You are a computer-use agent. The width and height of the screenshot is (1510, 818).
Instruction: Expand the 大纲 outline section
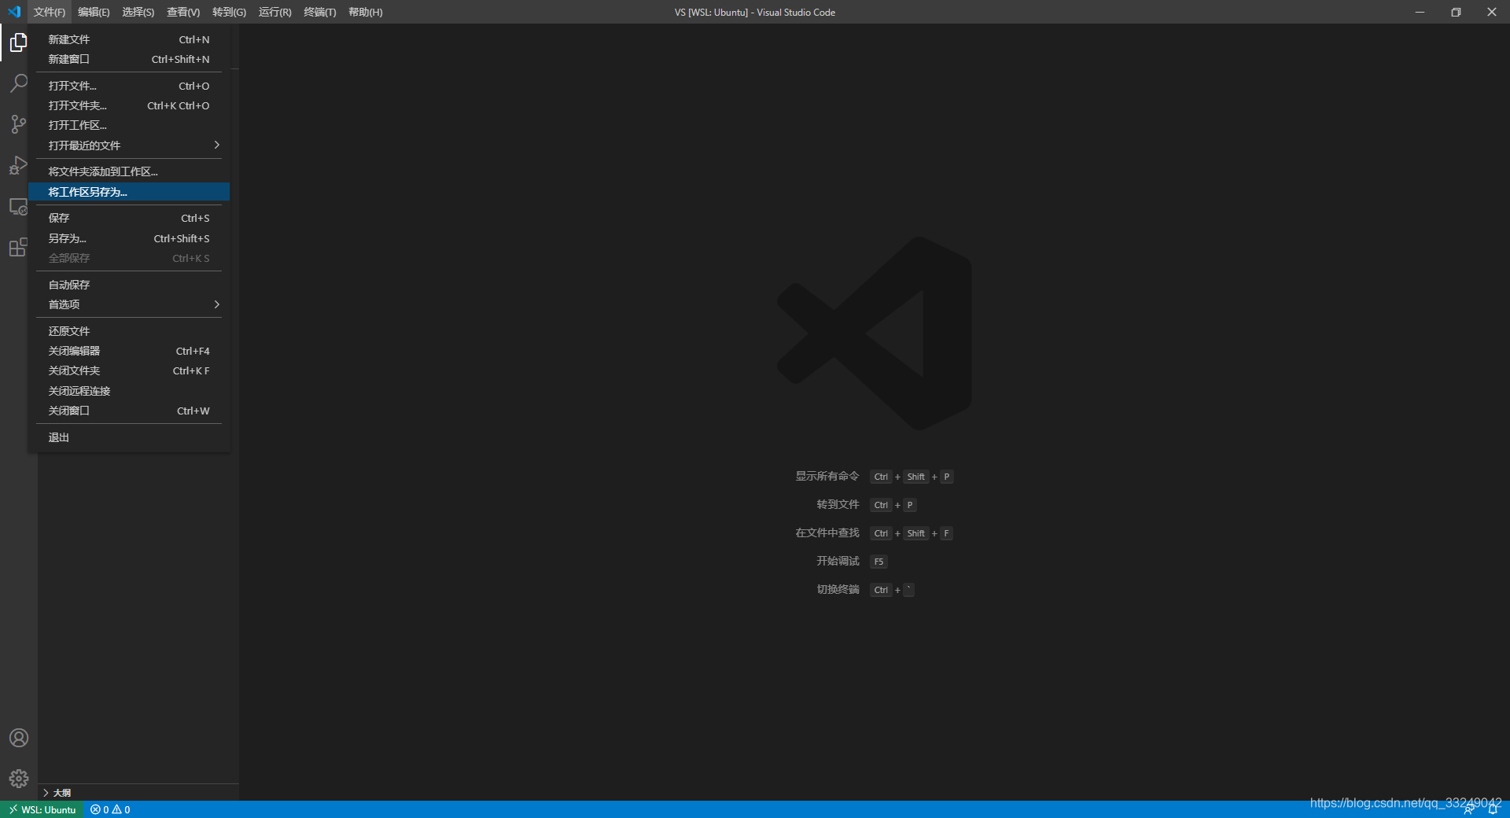click(138, 792)
